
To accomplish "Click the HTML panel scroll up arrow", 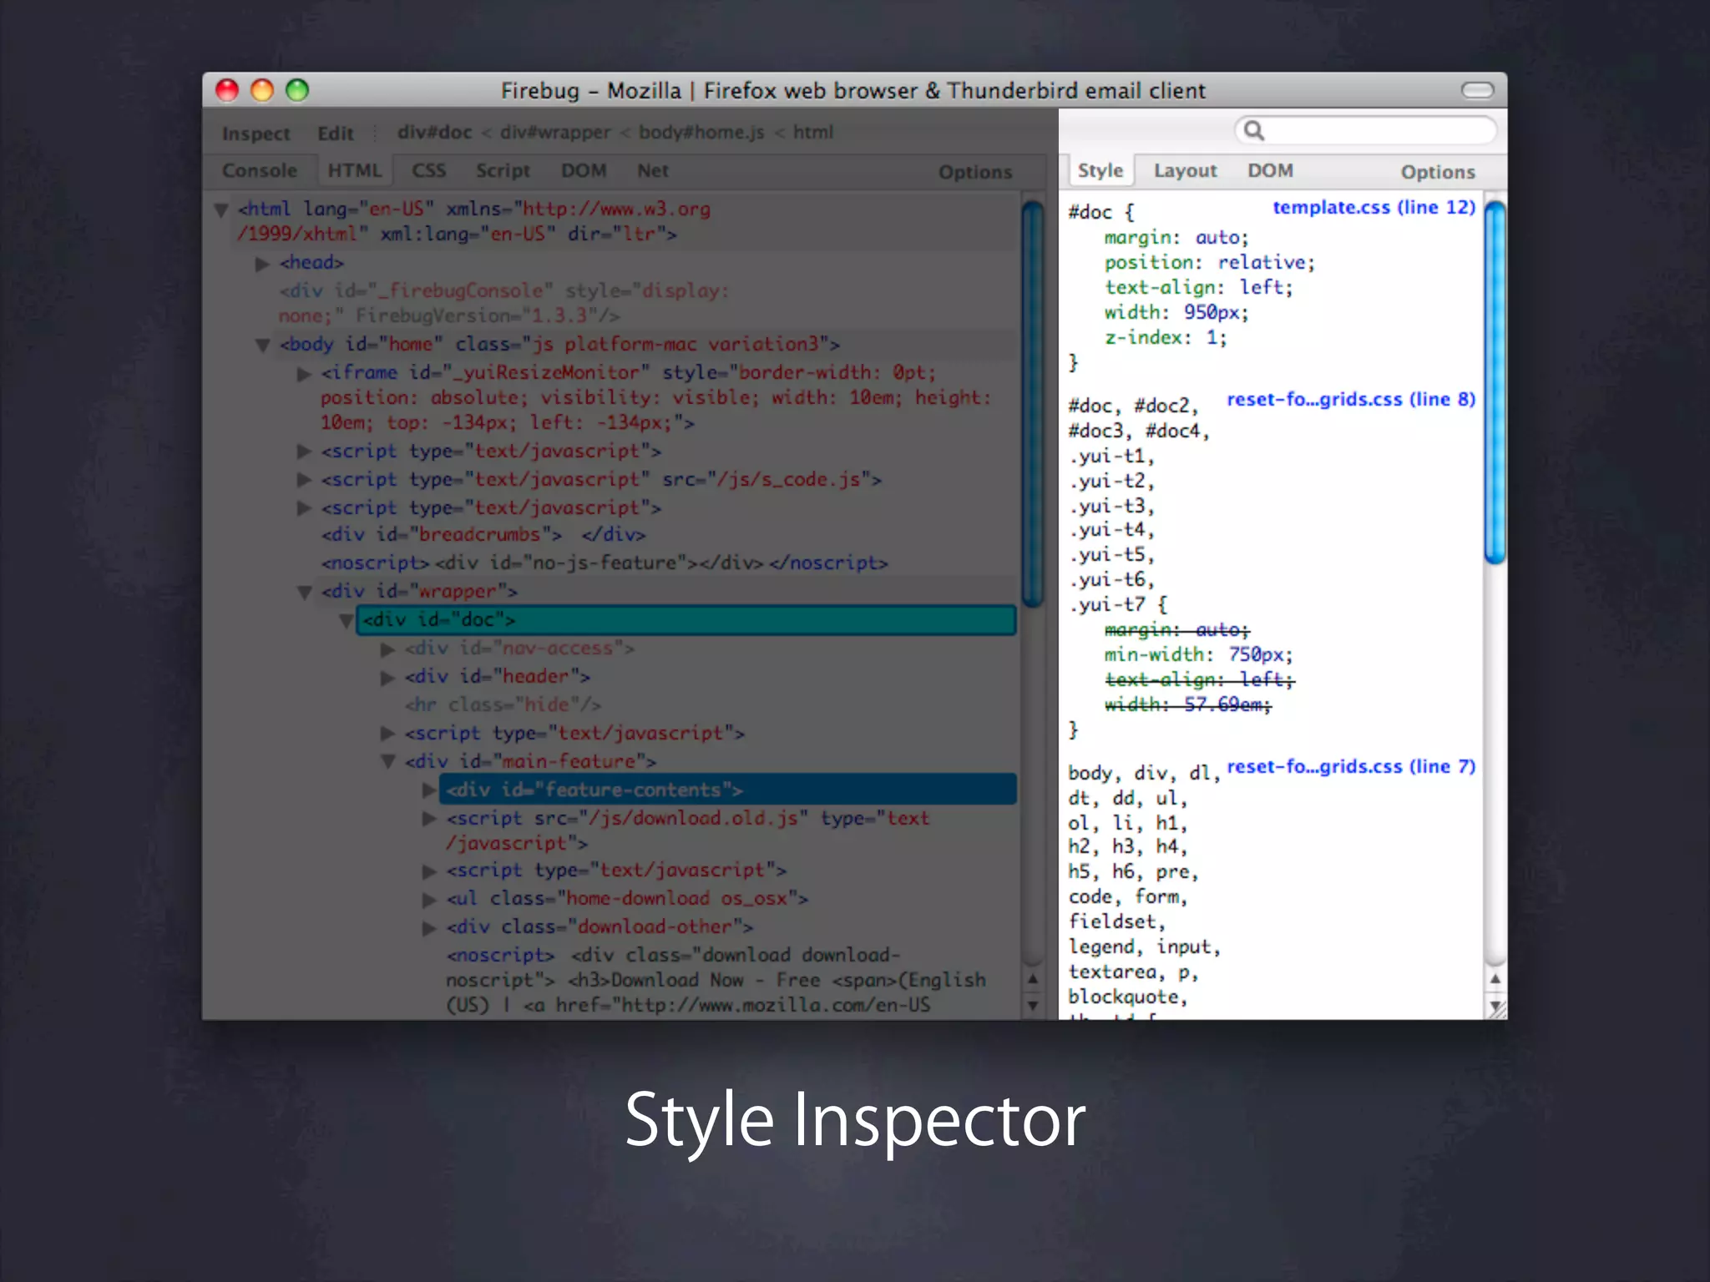I will tap(1033, 978).
